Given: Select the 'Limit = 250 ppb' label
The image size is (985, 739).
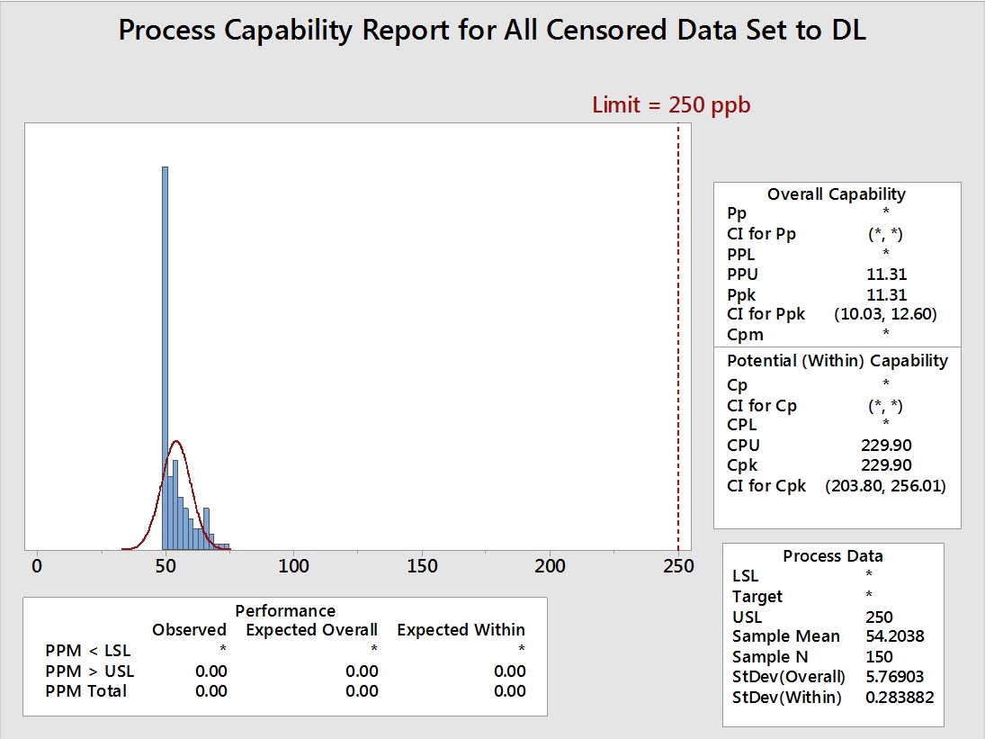Looking at the screenshot, I should pyautogui.click(x=671, y=105).
